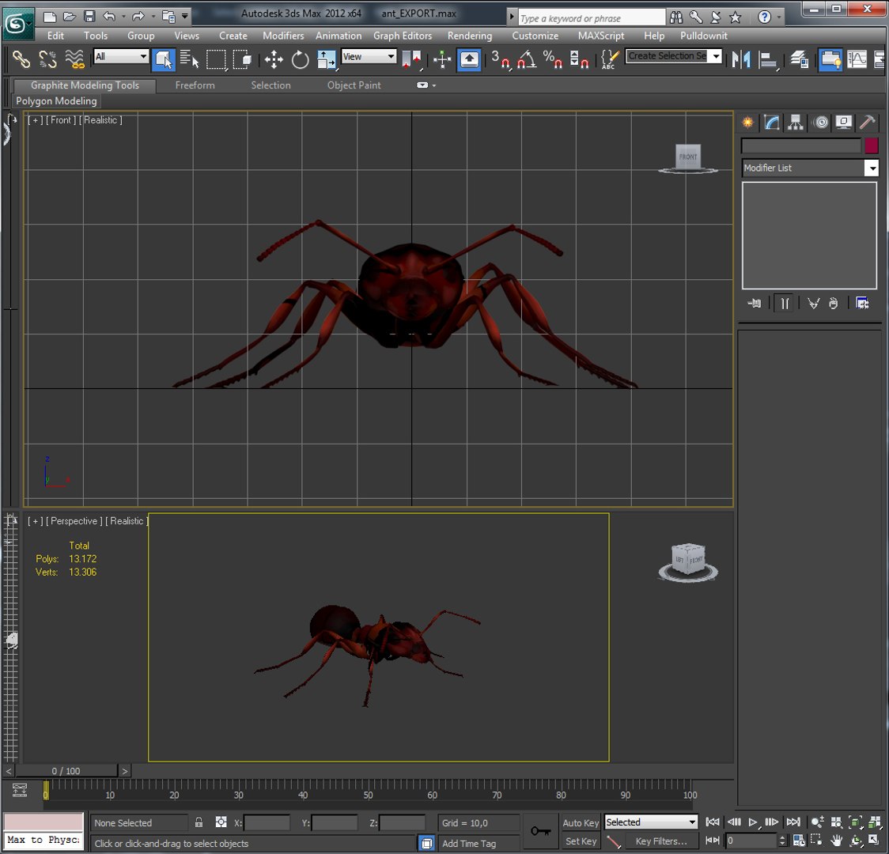Toggle Window/Crossing selection mode
This screenshot has width=889, height=854.
(242, 59)
